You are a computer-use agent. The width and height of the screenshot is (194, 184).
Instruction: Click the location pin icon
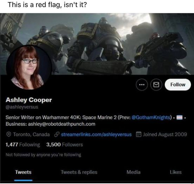pos(8,135)
